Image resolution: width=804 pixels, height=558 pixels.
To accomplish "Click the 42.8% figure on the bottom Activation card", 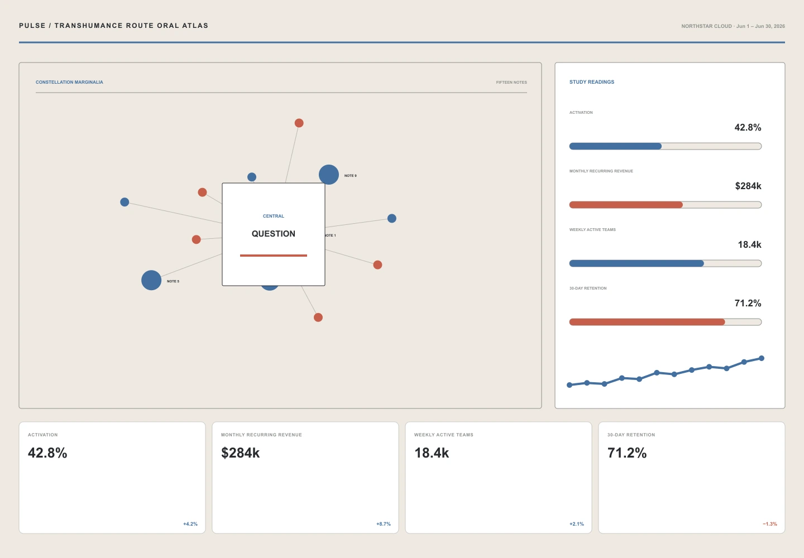I will 47,453.
